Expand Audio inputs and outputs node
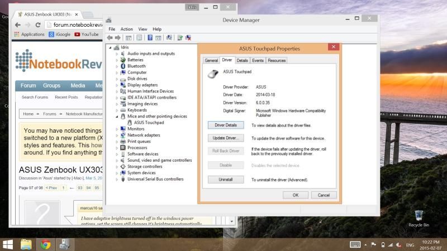The image size is (447, 251). pos(117,54)
